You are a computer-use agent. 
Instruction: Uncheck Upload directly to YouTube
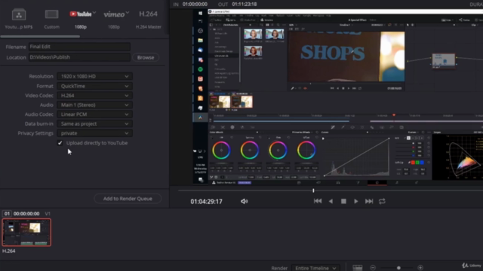pos(60,143)
